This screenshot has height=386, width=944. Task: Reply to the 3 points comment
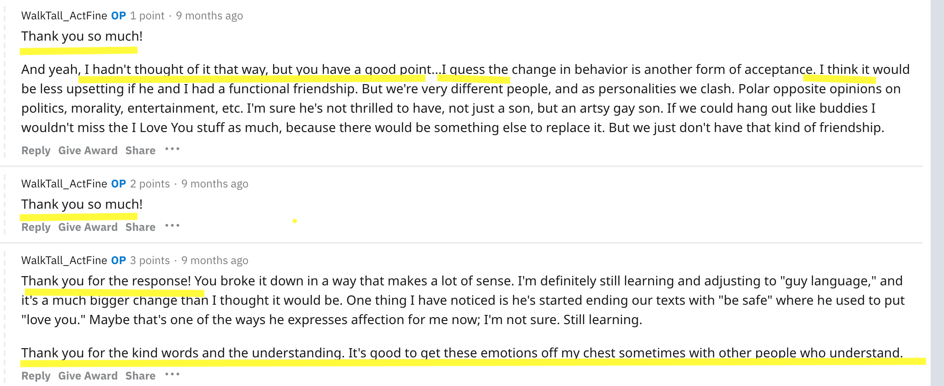click(36, 376)
